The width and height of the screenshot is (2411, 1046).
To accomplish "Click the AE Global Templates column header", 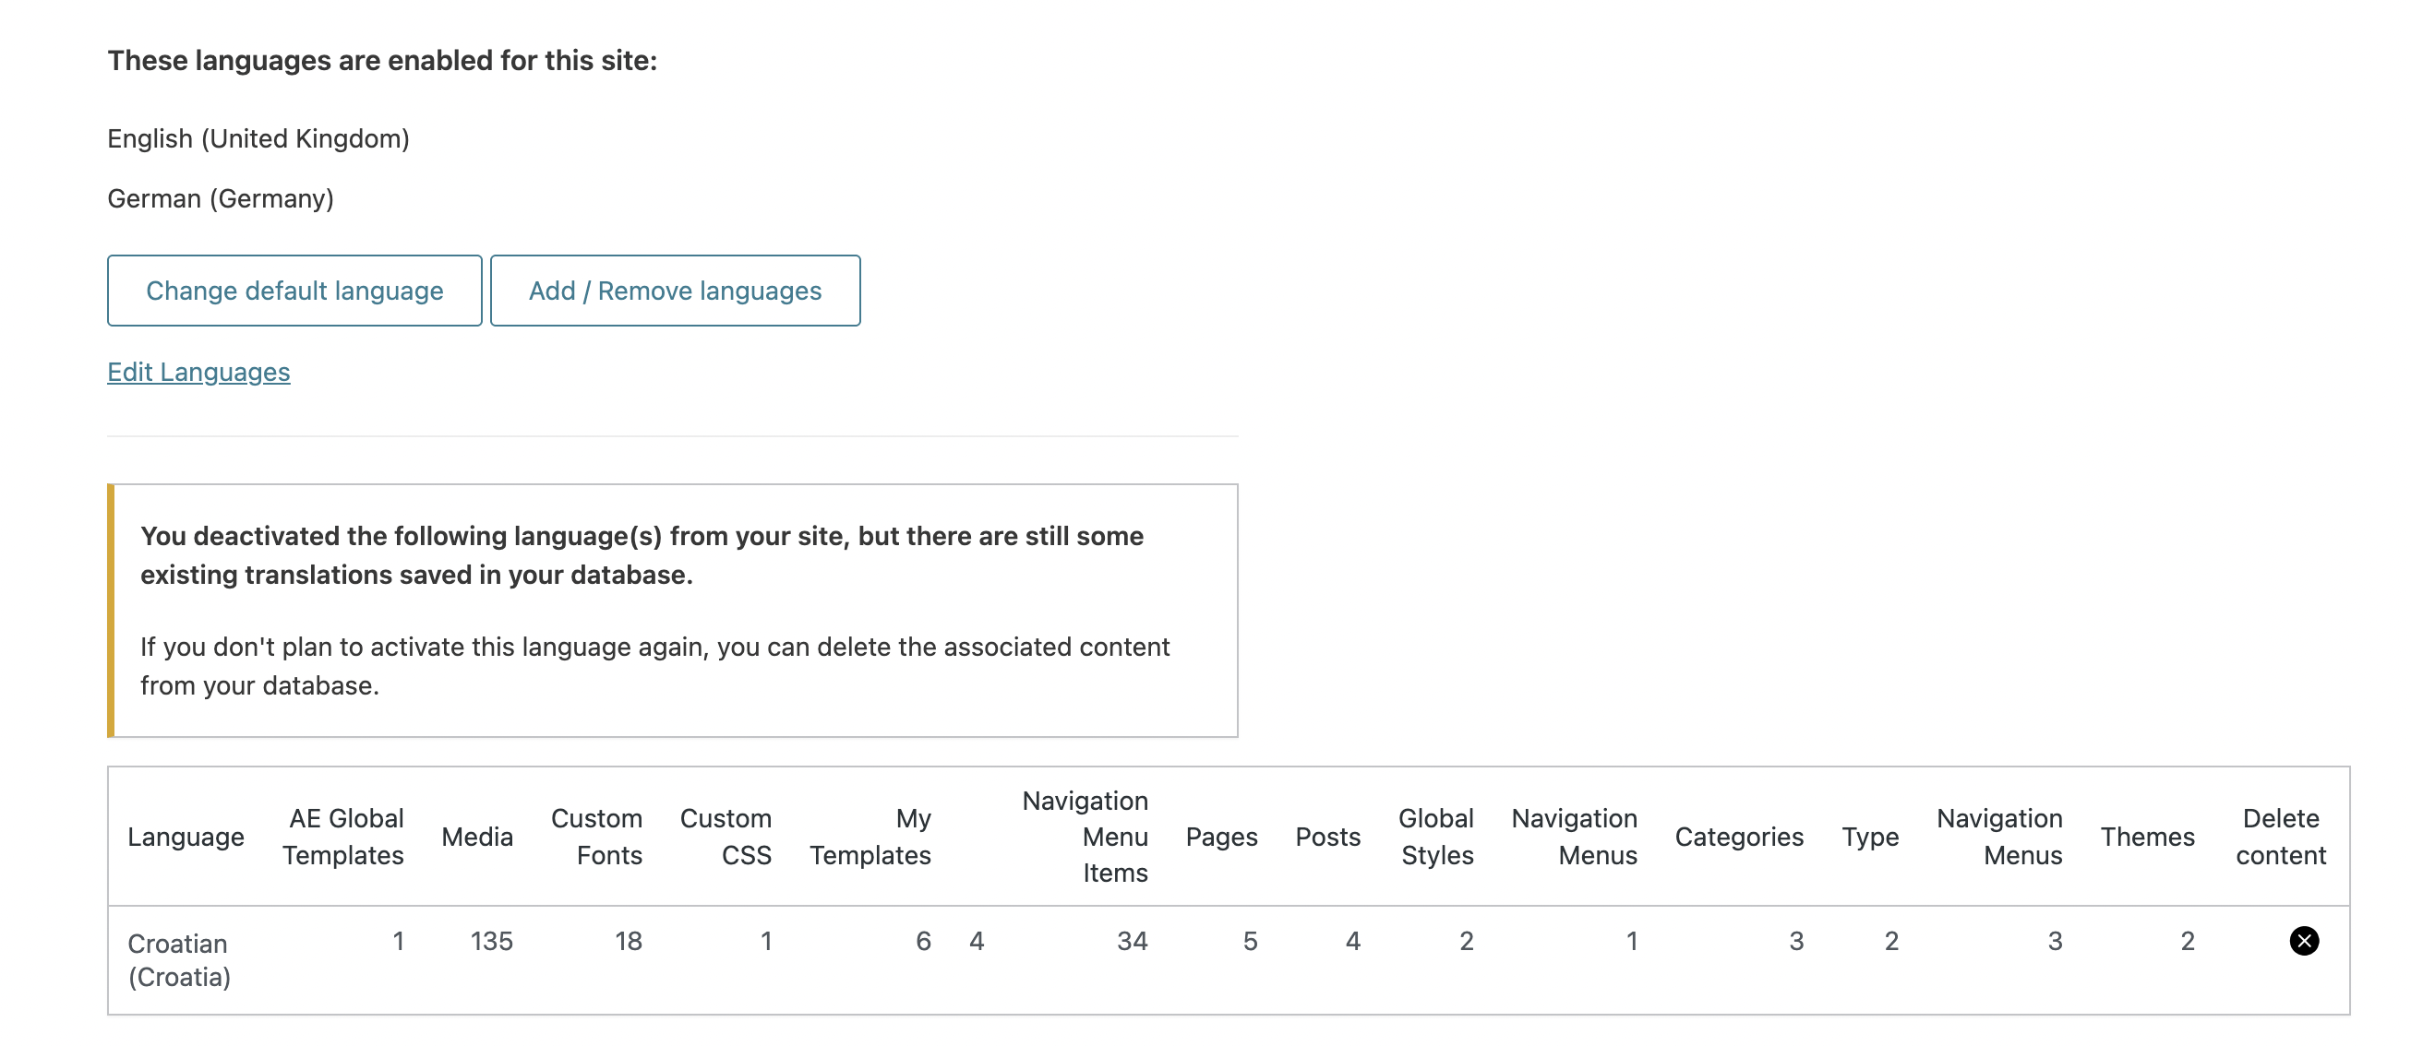I will tap(343, 837).
